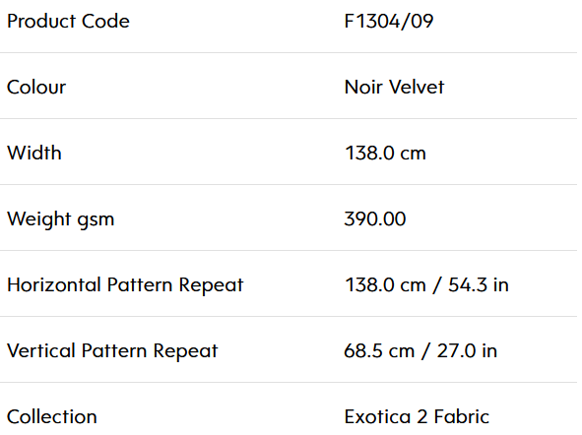Select the Noir Velvet colour value

pos(394,88)
